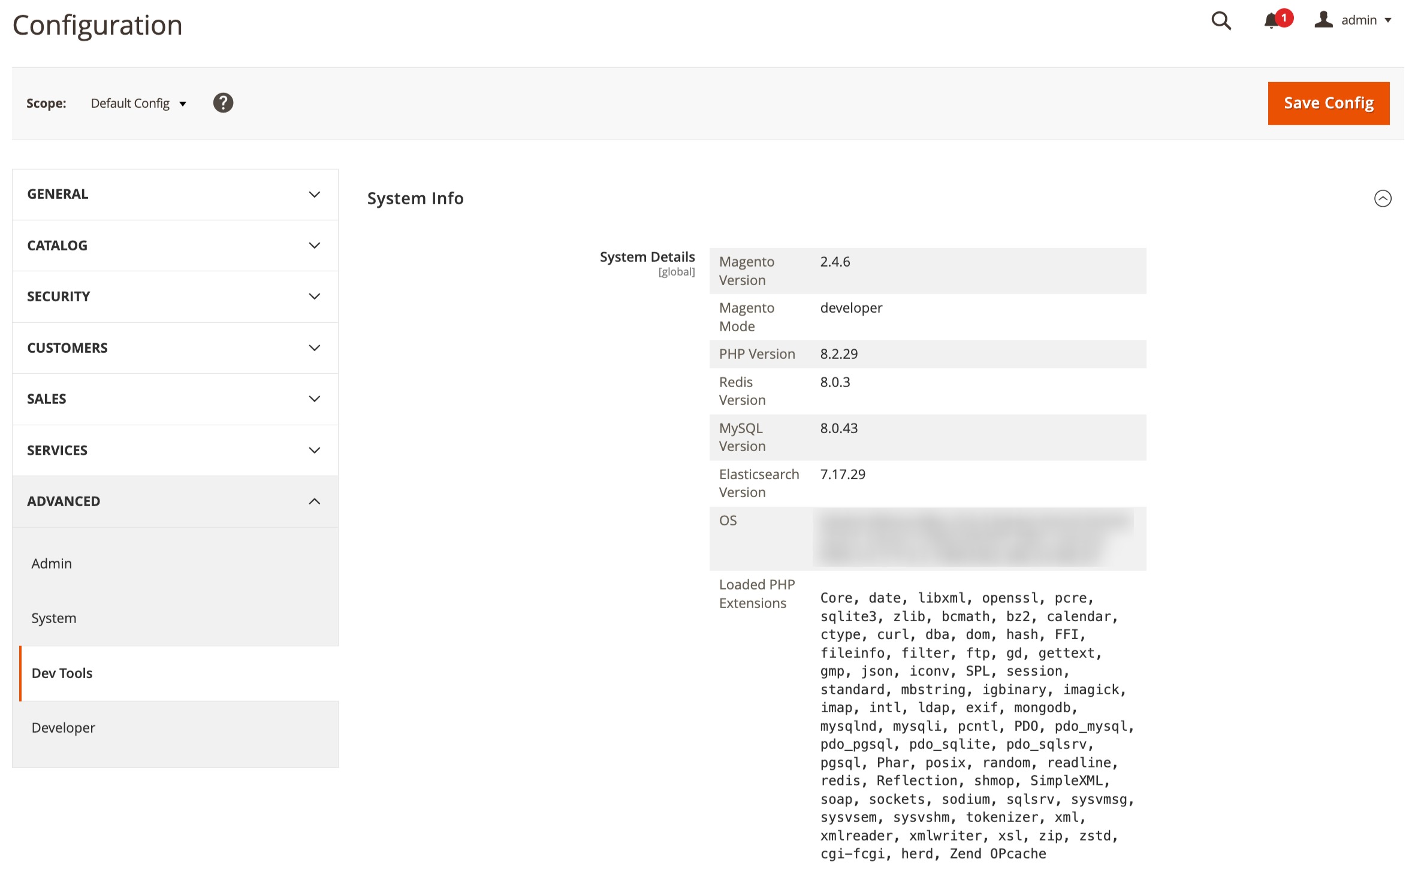Click the System Info section heading
The image size is (1412, 892).
point(415,198)
